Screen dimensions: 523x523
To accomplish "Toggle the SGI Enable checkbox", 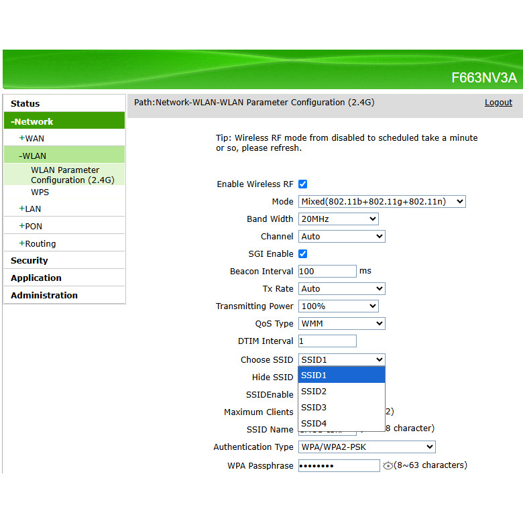I will (302, 254).
